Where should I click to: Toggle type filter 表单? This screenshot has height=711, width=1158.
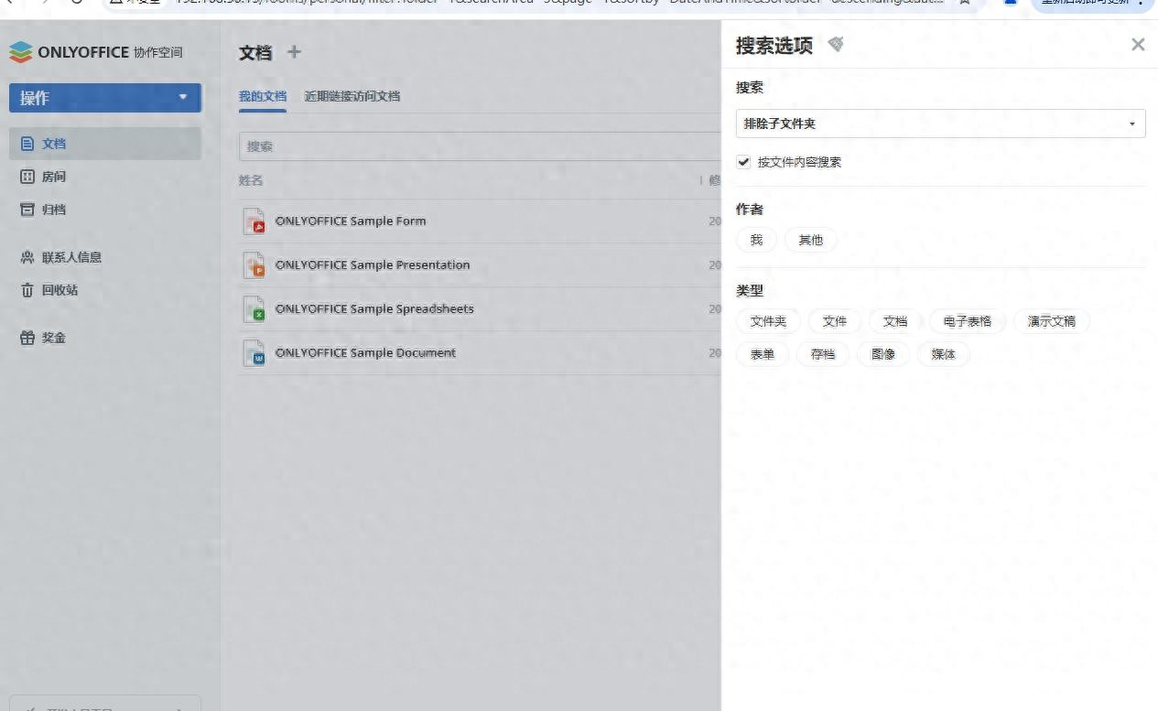click(x=763, y=354)
